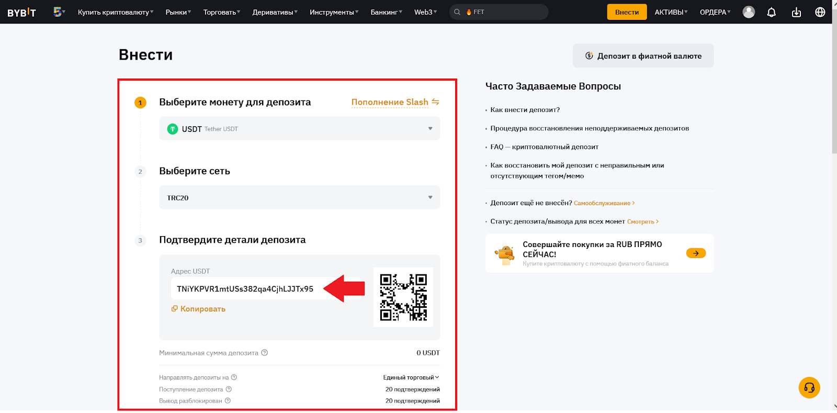Open the Деривативы menu
This screenshot has height=413, width=837.
click(275, 12)
